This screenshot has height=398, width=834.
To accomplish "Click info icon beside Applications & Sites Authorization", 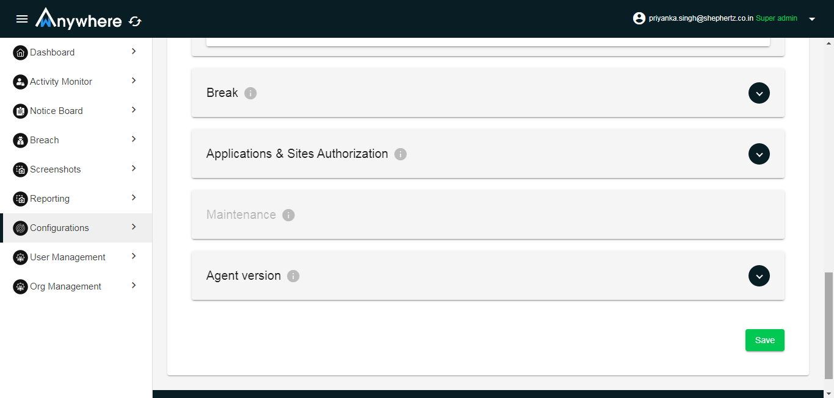I will [401, 154].
